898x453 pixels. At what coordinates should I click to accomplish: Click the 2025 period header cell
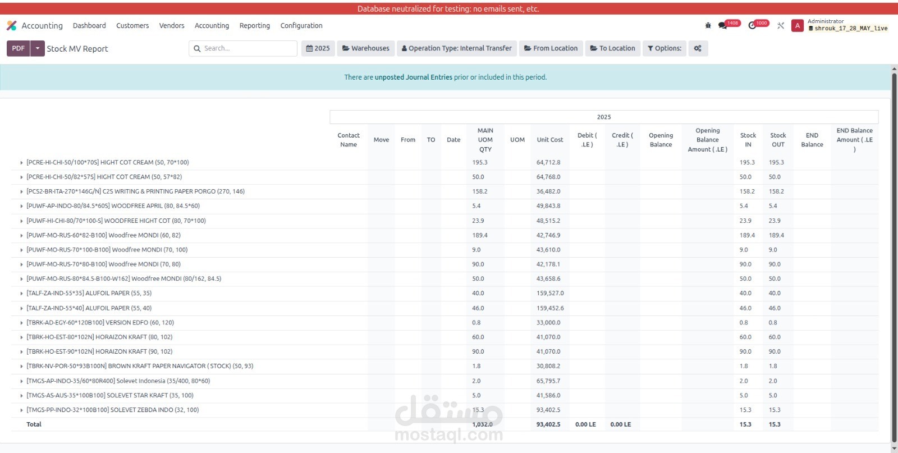[604, 117]
